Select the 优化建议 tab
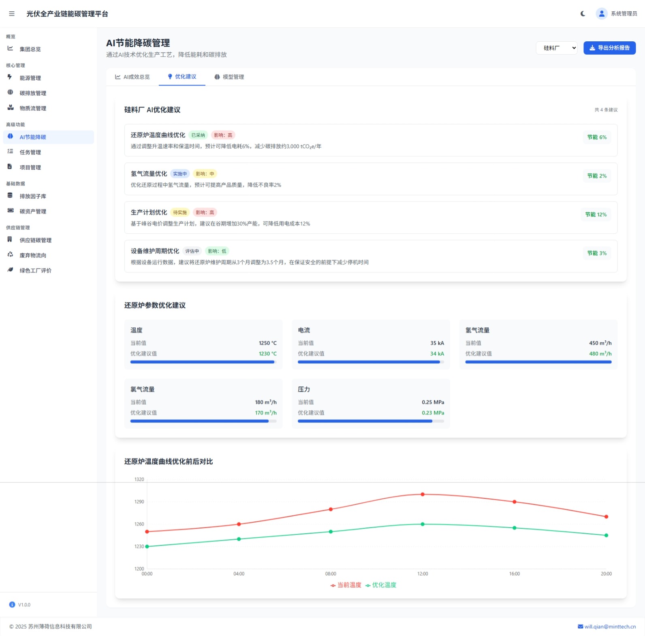The image size is (645, 636). pyautogui.click(x=182, y=77)
